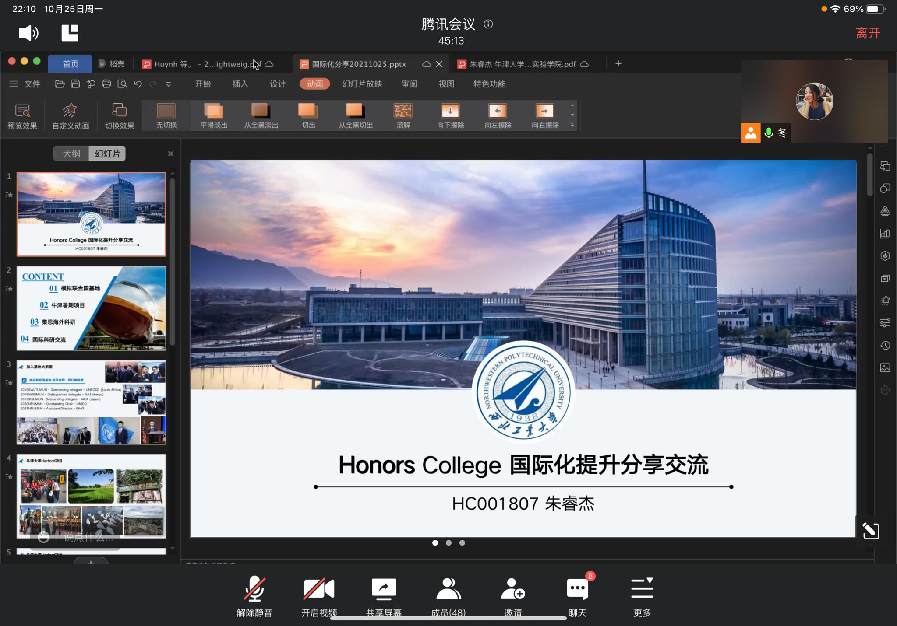Click the 自定义动画 button
The width and height of the screenshot is (897, 626).
click(x=71, y=116)
